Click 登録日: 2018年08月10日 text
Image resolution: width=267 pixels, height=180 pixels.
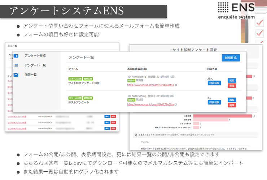(x=161, y=77)
